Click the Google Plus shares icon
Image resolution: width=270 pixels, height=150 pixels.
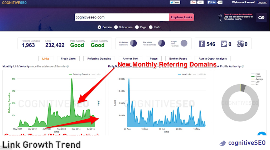coord(240,44)
